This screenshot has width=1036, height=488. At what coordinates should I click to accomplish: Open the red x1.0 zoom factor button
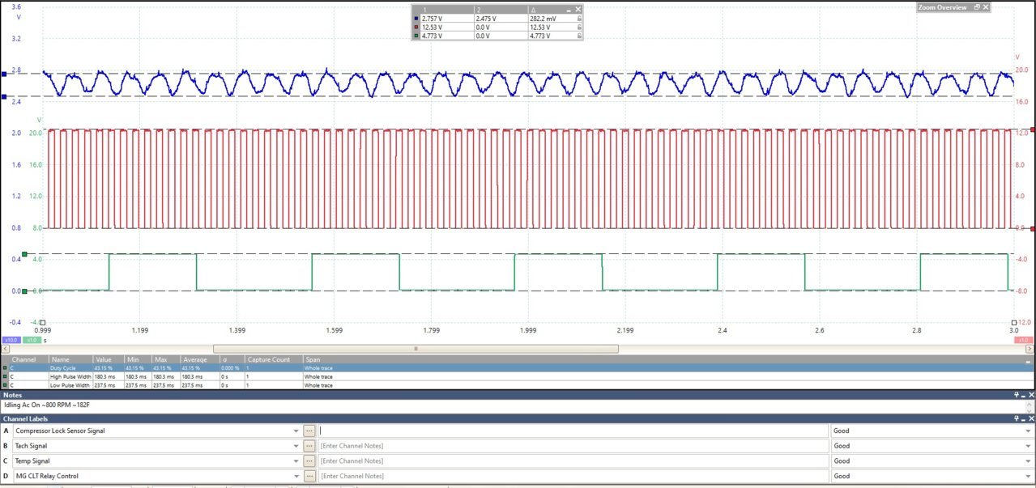(1024, 341)
